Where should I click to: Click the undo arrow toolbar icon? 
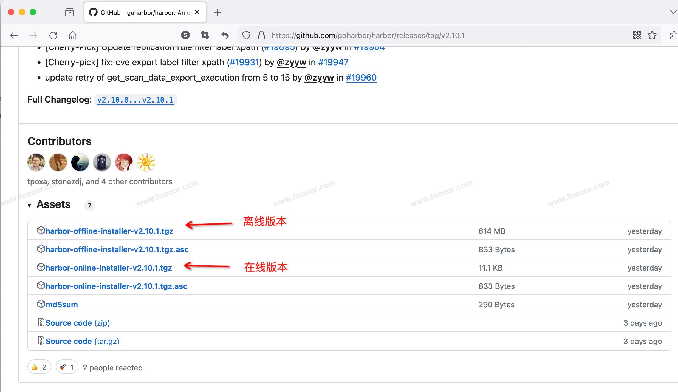point(225,35)
